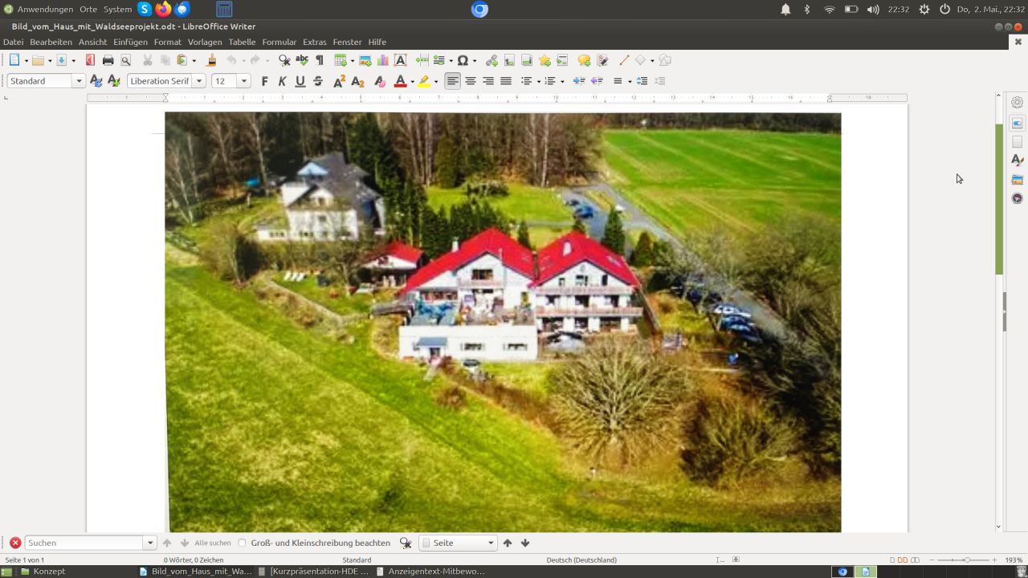This screenshot has width=1028, height=578.
Task: Toggle formatting marks (pilcrow) display
Action: (320, 60)
